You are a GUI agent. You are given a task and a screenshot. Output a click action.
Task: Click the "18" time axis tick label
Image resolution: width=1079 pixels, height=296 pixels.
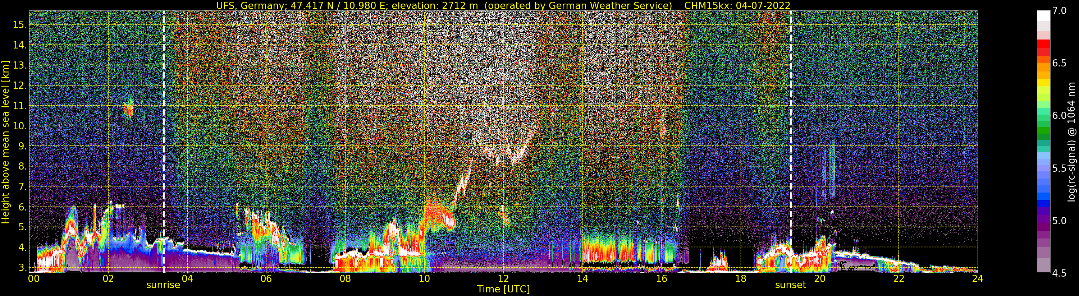click(740, 278)
